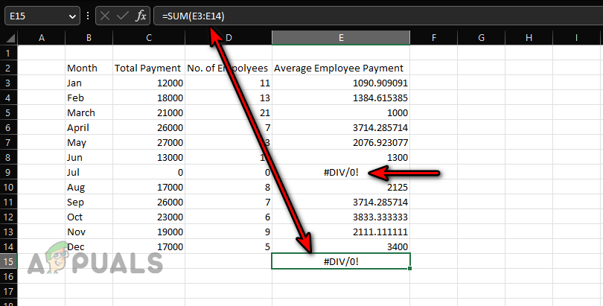
Task: Click the cell containing "March"
Action: coord(89,112)
